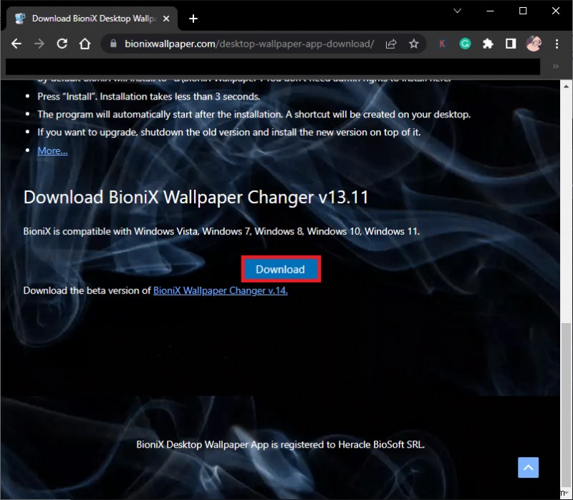
Task: Bookmark this page with the star icon
Action: (414, 44)
